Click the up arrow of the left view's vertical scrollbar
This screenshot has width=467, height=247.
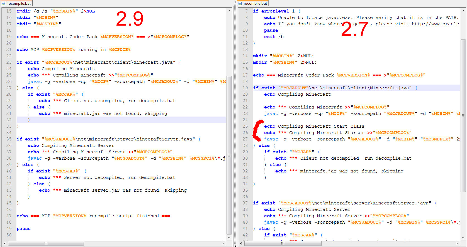pyautogui.click(x=229, y=11)
